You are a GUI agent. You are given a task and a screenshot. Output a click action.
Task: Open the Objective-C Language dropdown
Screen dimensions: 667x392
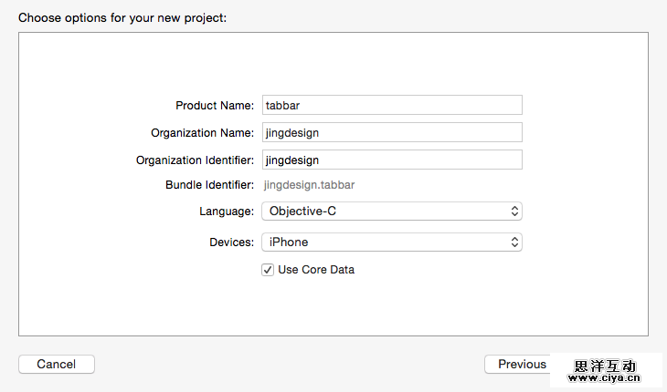click(x=391, y=211)
